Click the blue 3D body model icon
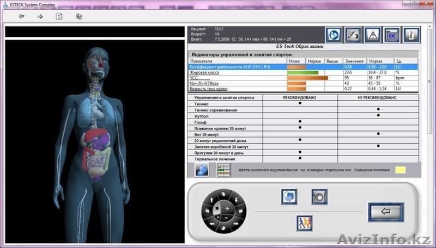 tap(202, 170)
